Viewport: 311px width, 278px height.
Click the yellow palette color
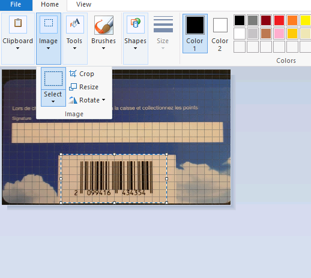click(x=306, y=20)
